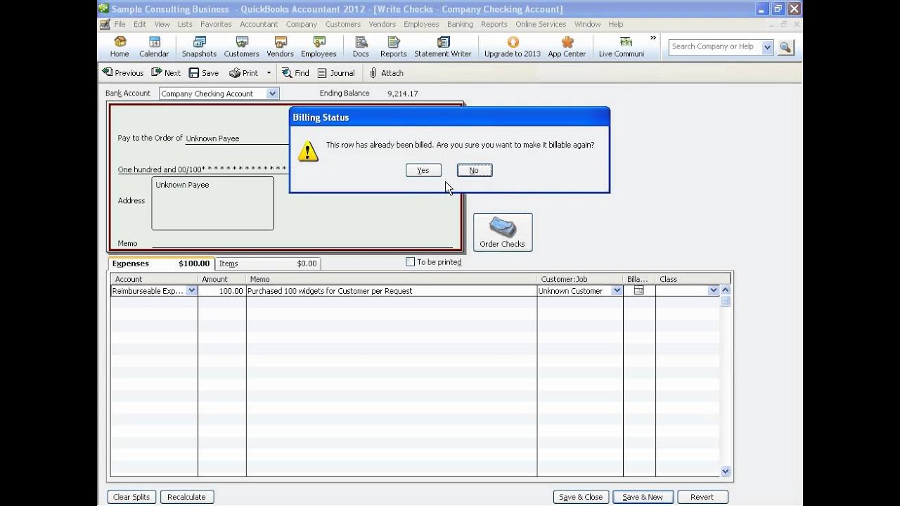
Task: Click the Order Checks button
Action: point(503,232)
